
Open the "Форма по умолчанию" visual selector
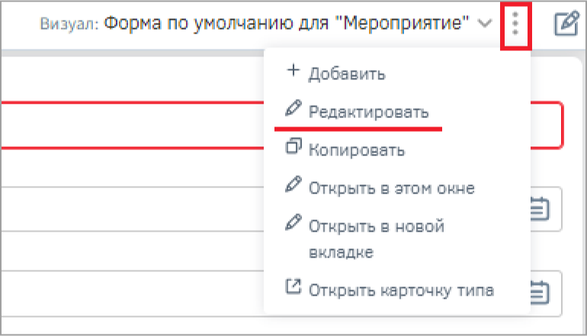point(287,24)
